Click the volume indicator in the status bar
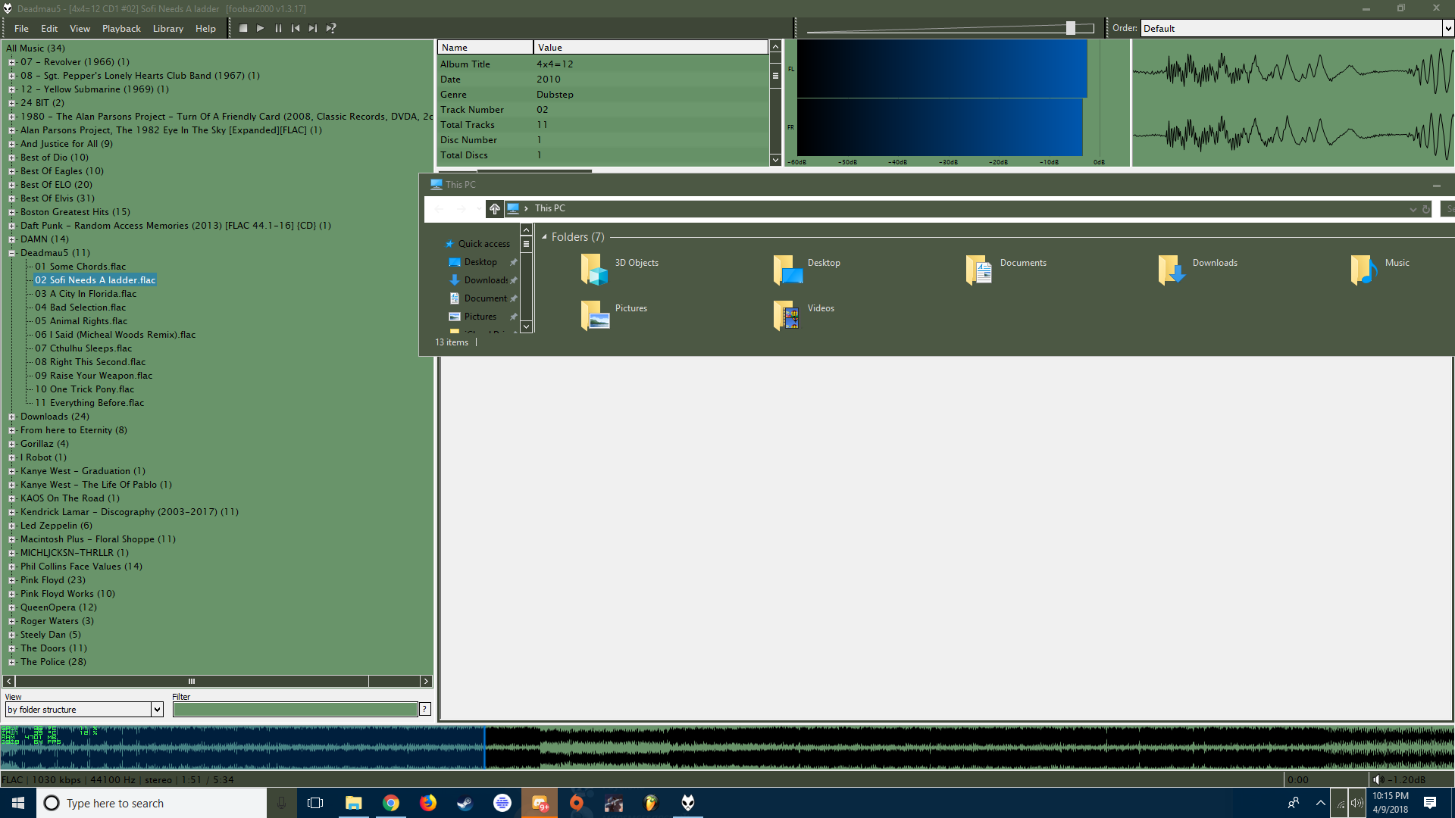Viewport: 1455px width, 818px height. pyautogui.click(x=1401, y=779)
